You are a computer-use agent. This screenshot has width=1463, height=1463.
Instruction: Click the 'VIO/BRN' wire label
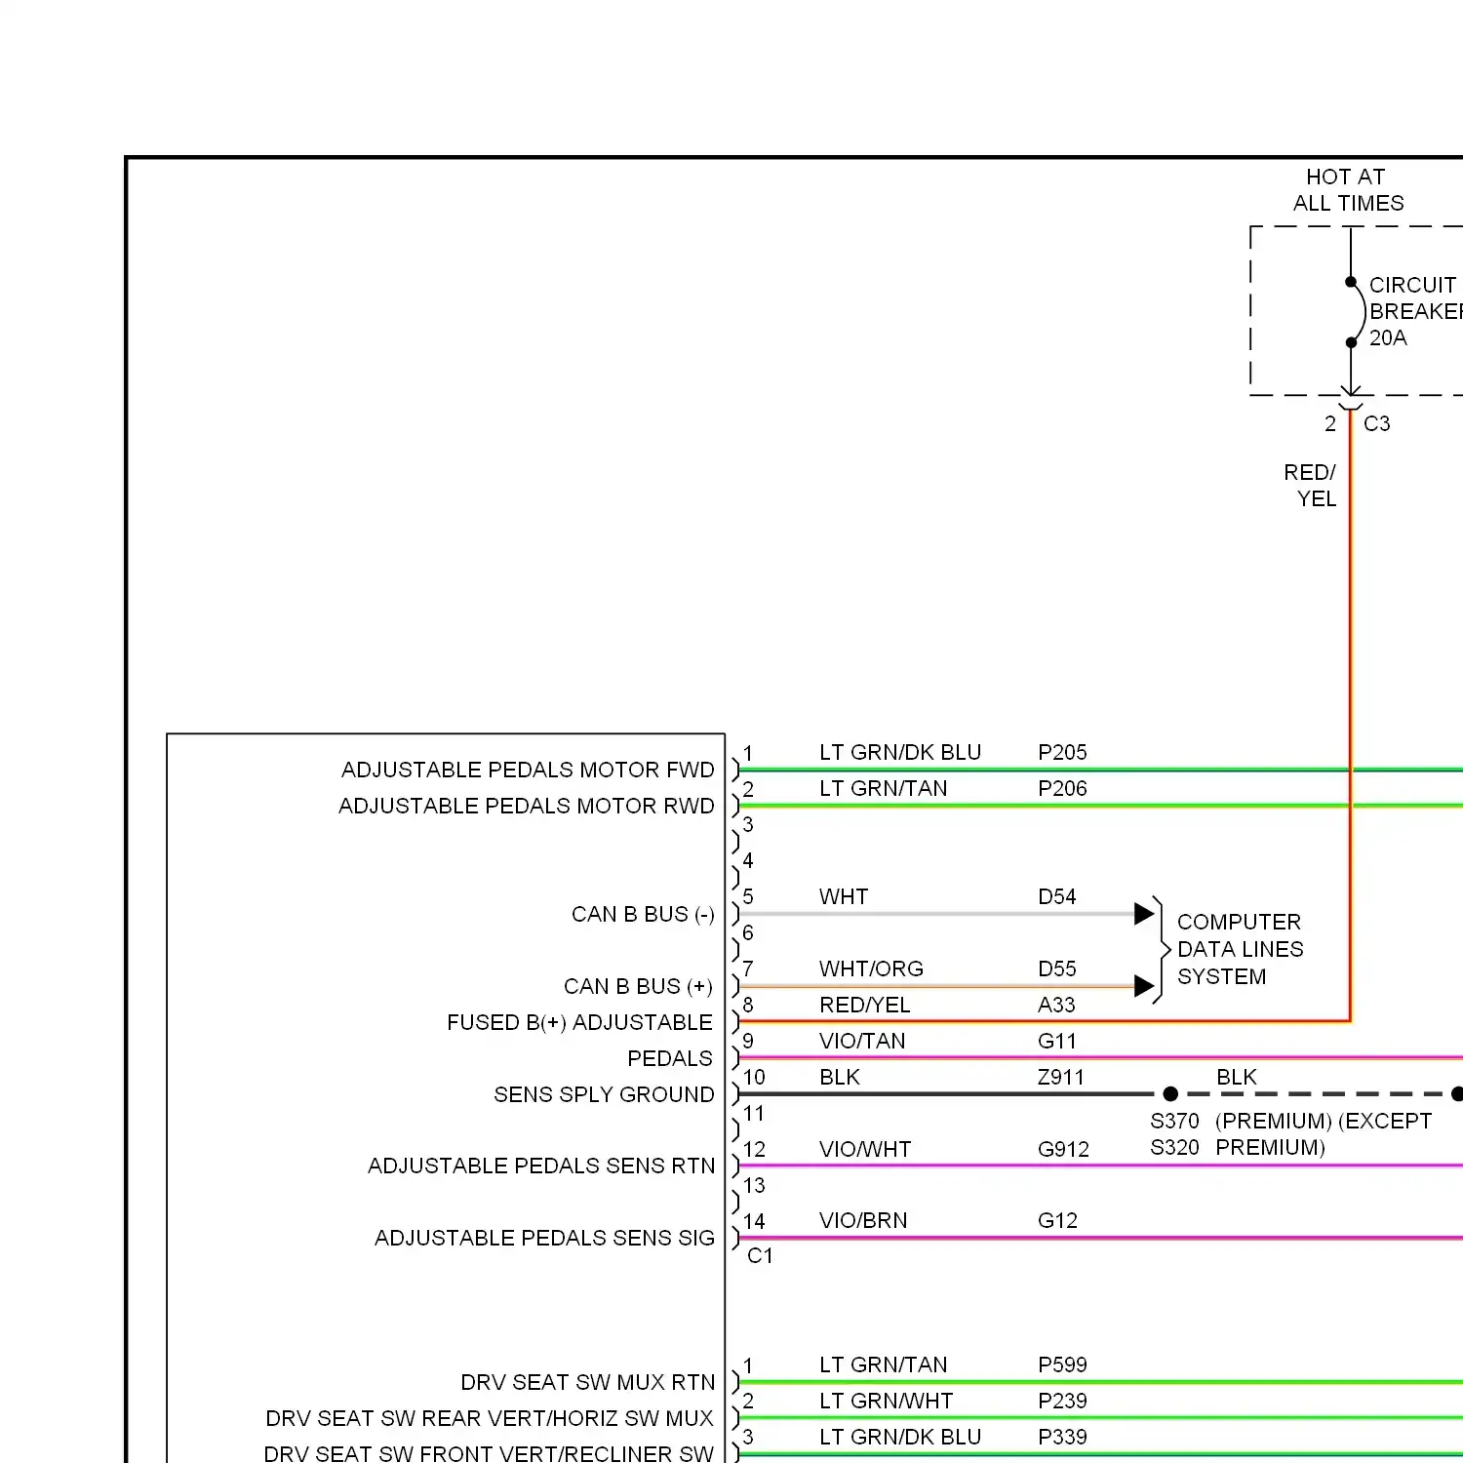pos(863,1220)
